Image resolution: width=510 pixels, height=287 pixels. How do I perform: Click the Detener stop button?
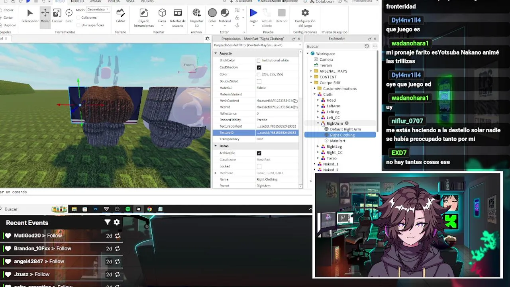coord(282,16)
